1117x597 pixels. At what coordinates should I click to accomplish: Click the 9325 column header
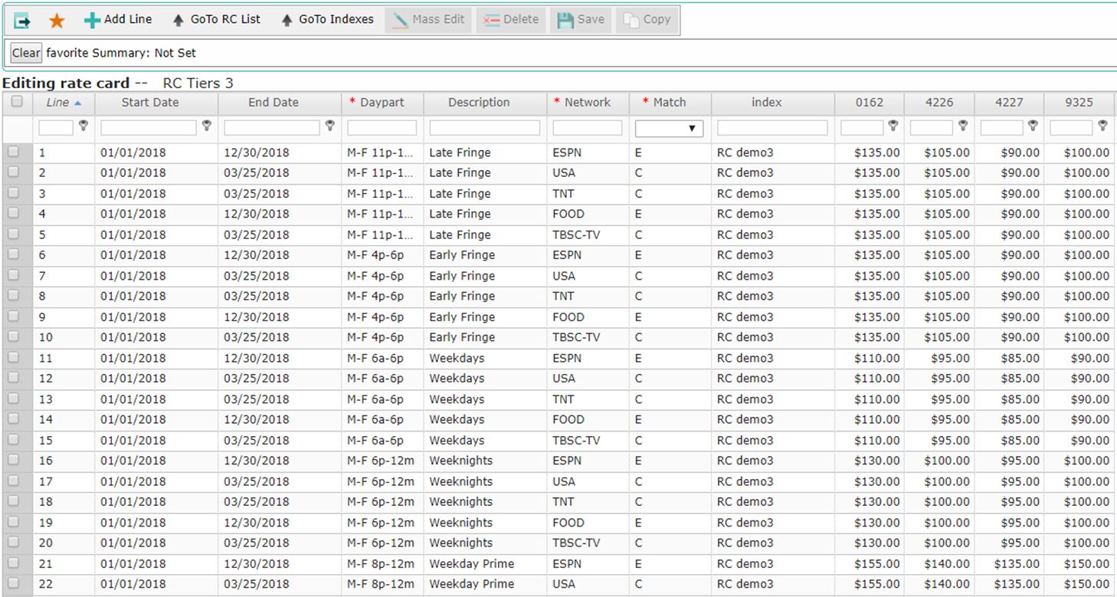[x=1079, y=103]
